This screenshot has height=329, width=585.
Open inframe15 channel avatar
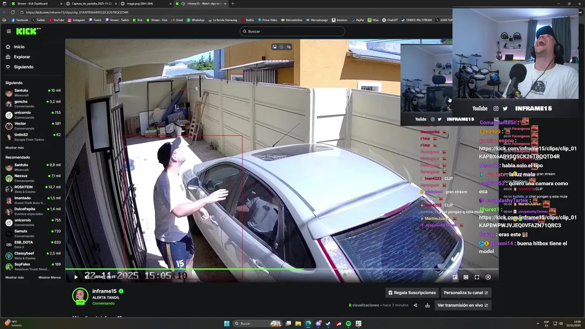80,296
